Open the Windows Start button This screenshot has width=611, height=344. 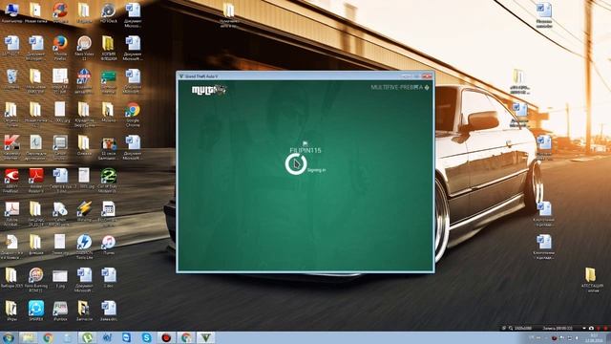8,337
